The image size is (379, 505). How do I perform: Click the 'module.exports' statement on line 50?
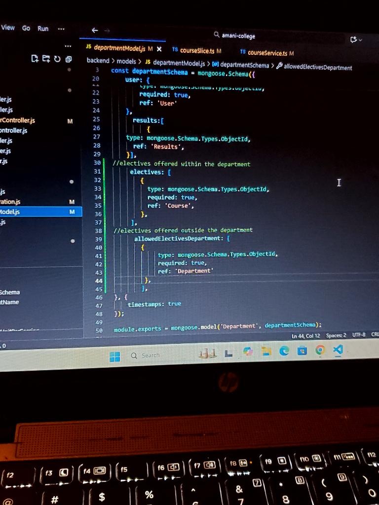pos(218,327)
